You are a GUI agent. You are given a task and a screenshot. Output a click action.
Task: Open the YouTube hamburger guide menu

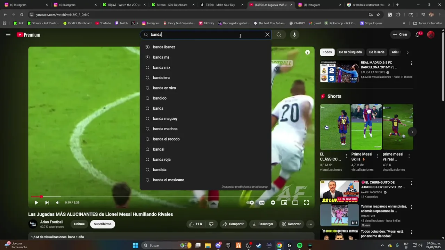[x=8, y=35]
